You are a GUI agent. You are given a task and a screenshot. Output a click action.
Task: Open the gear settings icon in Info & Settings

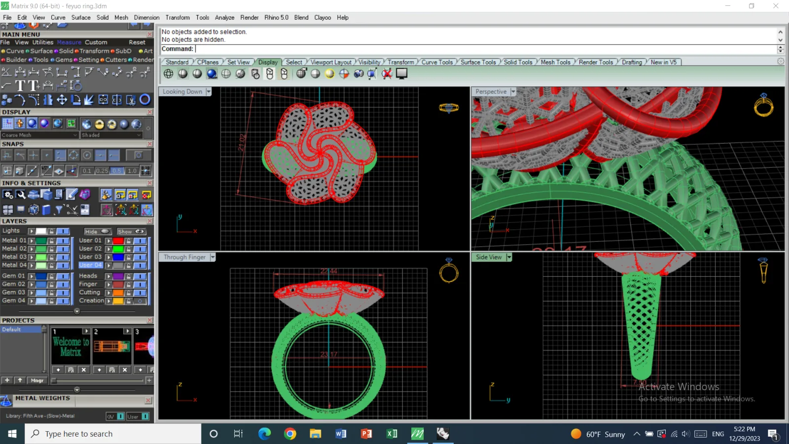[x=7, y=194]
